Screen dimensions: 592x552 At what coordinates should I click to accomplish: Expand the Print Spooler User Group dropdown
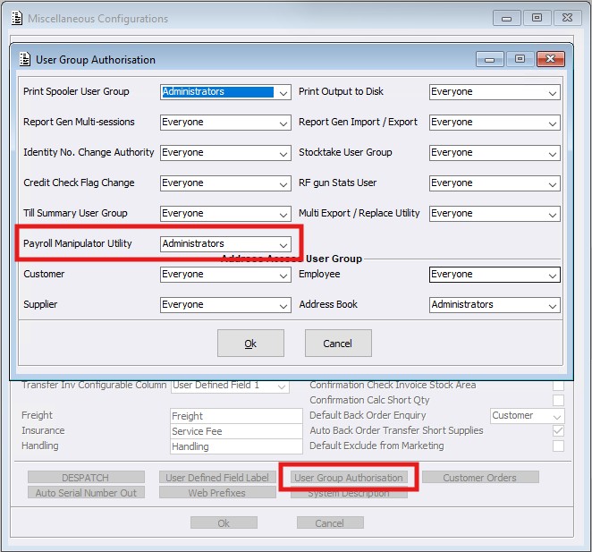[x=283, y=92]
